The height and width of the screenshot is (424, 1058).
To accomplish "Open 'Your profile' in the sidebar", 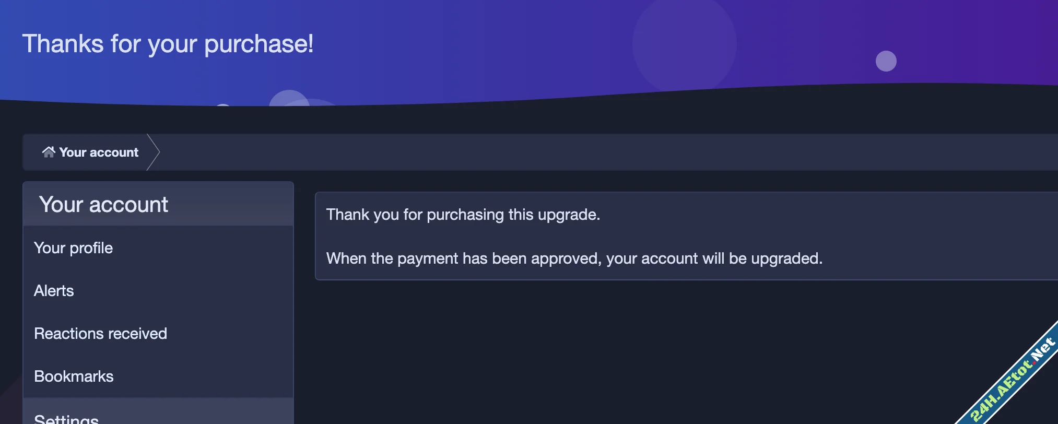I will pyautogui.click(x=73, y=248).
